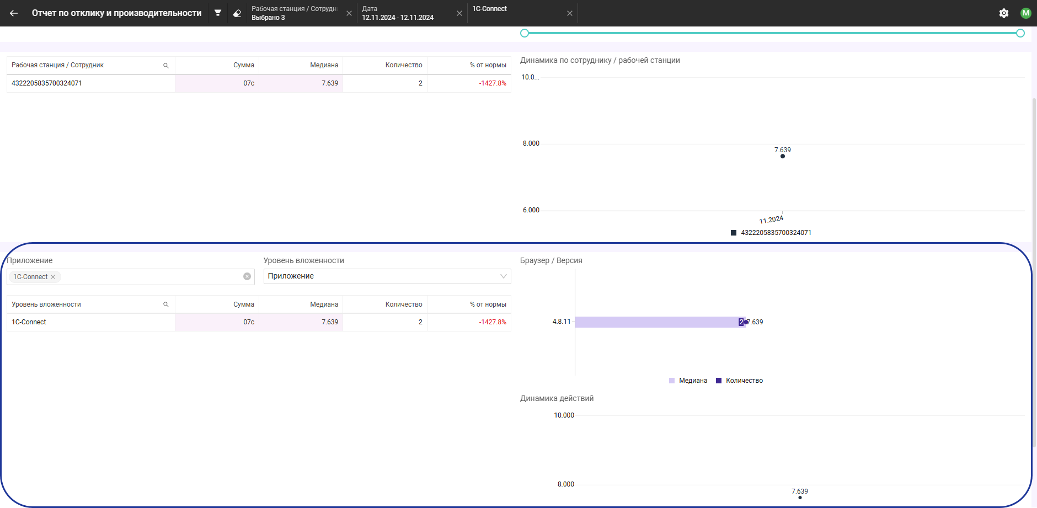Open the Уровень вложенности dropdown

[x=387, y=276]
